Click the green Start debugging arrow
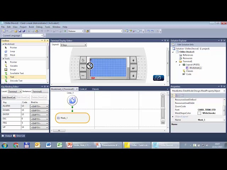 pos(65,31)
